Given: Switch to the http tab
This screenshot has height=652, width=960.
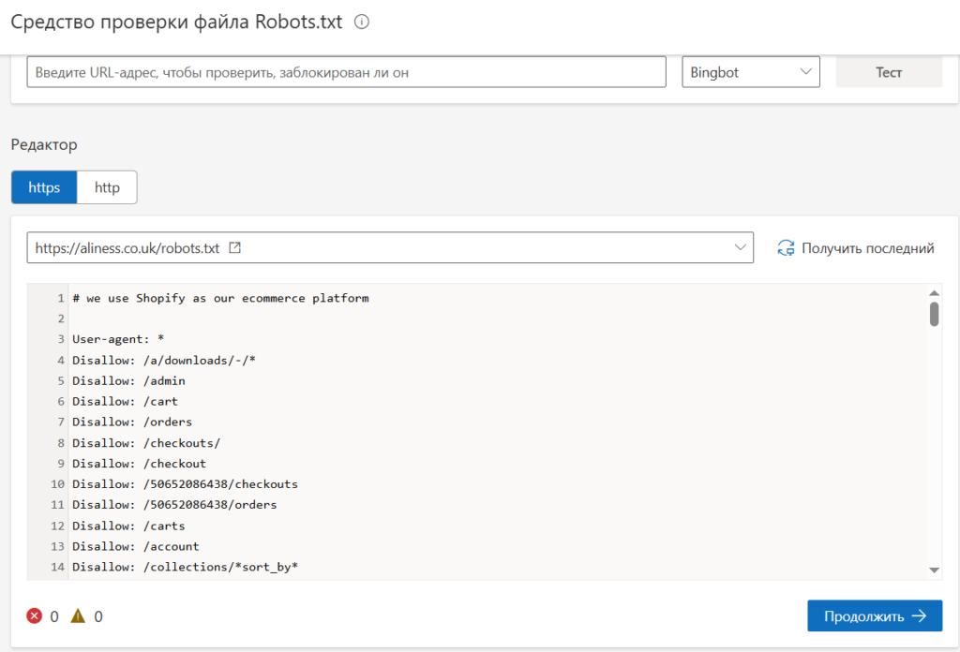Looking at the screenshot, I should click(107, 187).
